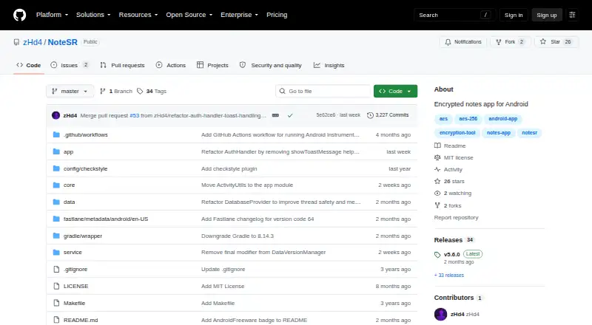This screenshot has height=325, width=592.
Task: Click the aes topic tag
Action: [x=443, y=119]
